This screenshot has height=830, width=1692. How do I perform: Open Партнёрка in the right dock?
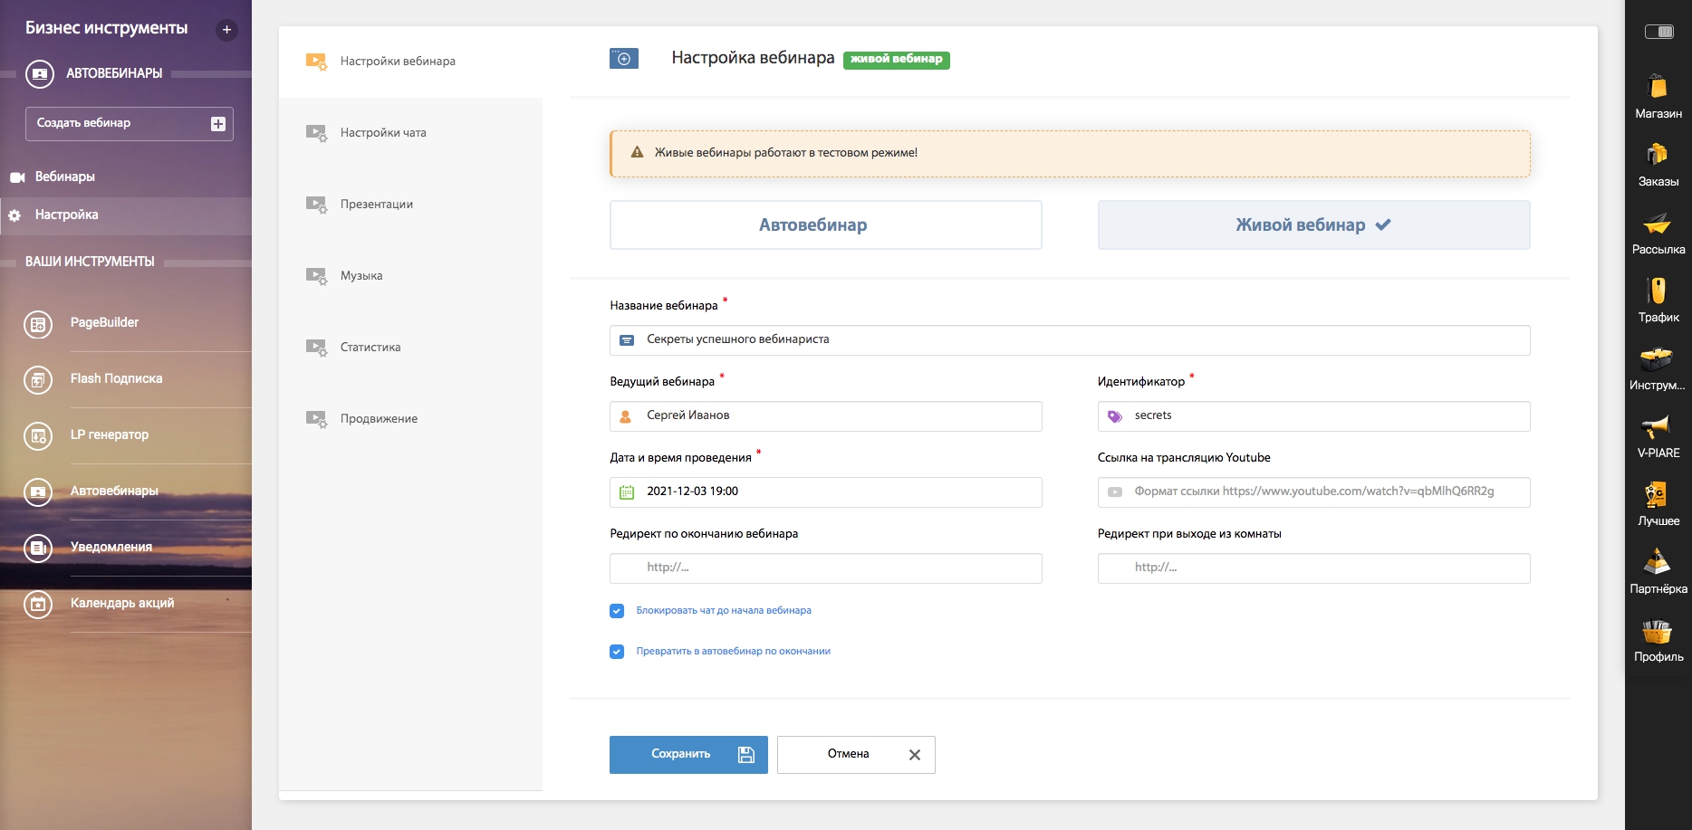1658,571
